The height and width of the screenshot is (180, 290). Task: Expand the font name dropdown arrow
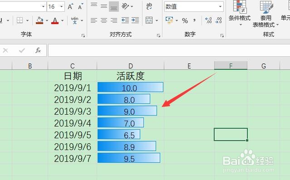coord(43,7)
